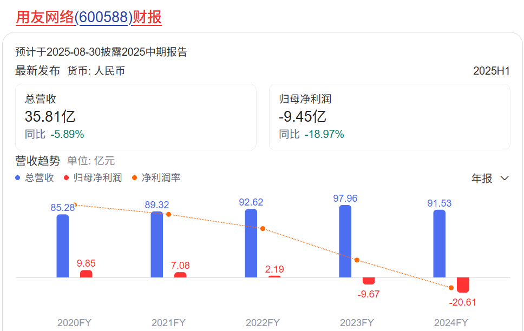Click the 89.32 revenue value label
The image size is (524, 331).
pyautogui.click(x=157, y=205)
